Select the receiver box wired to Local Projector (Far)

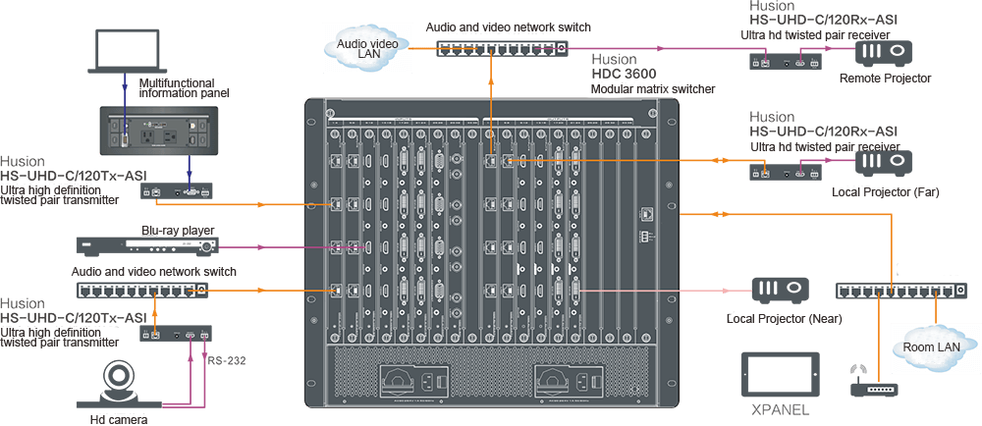(x=786, y=172)
